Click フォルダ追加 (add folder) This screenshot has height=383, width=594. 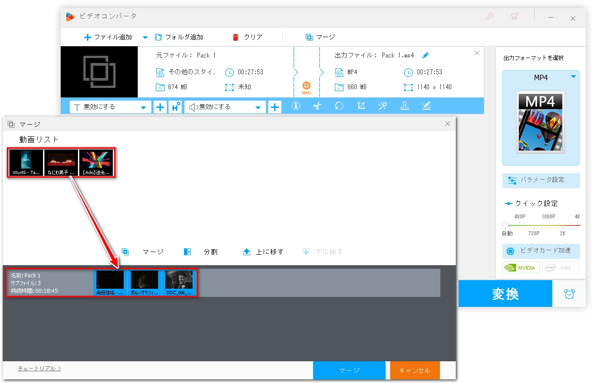[x=179, y=37]
